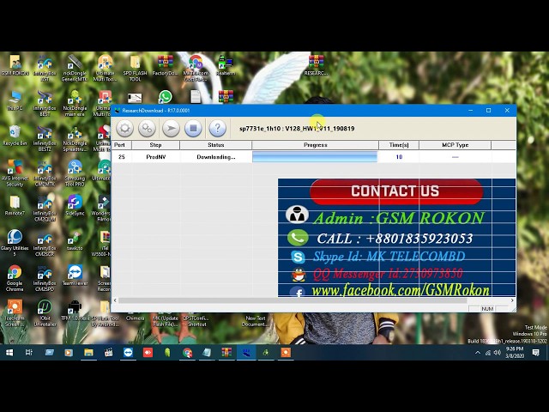549x412 pixels.
Task: Switch to Chrome on taskbar
Action: coord(187,353)
